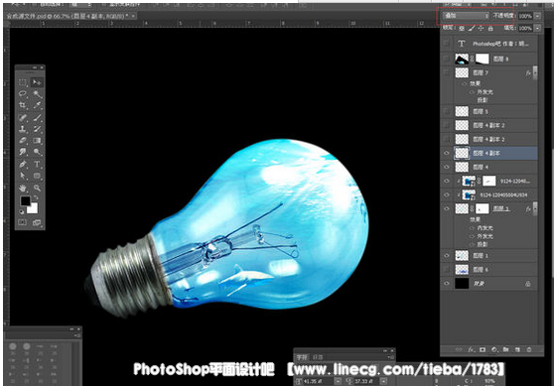Switch to the 段落 tab
The image size is (554, 386).
point(318,357)
